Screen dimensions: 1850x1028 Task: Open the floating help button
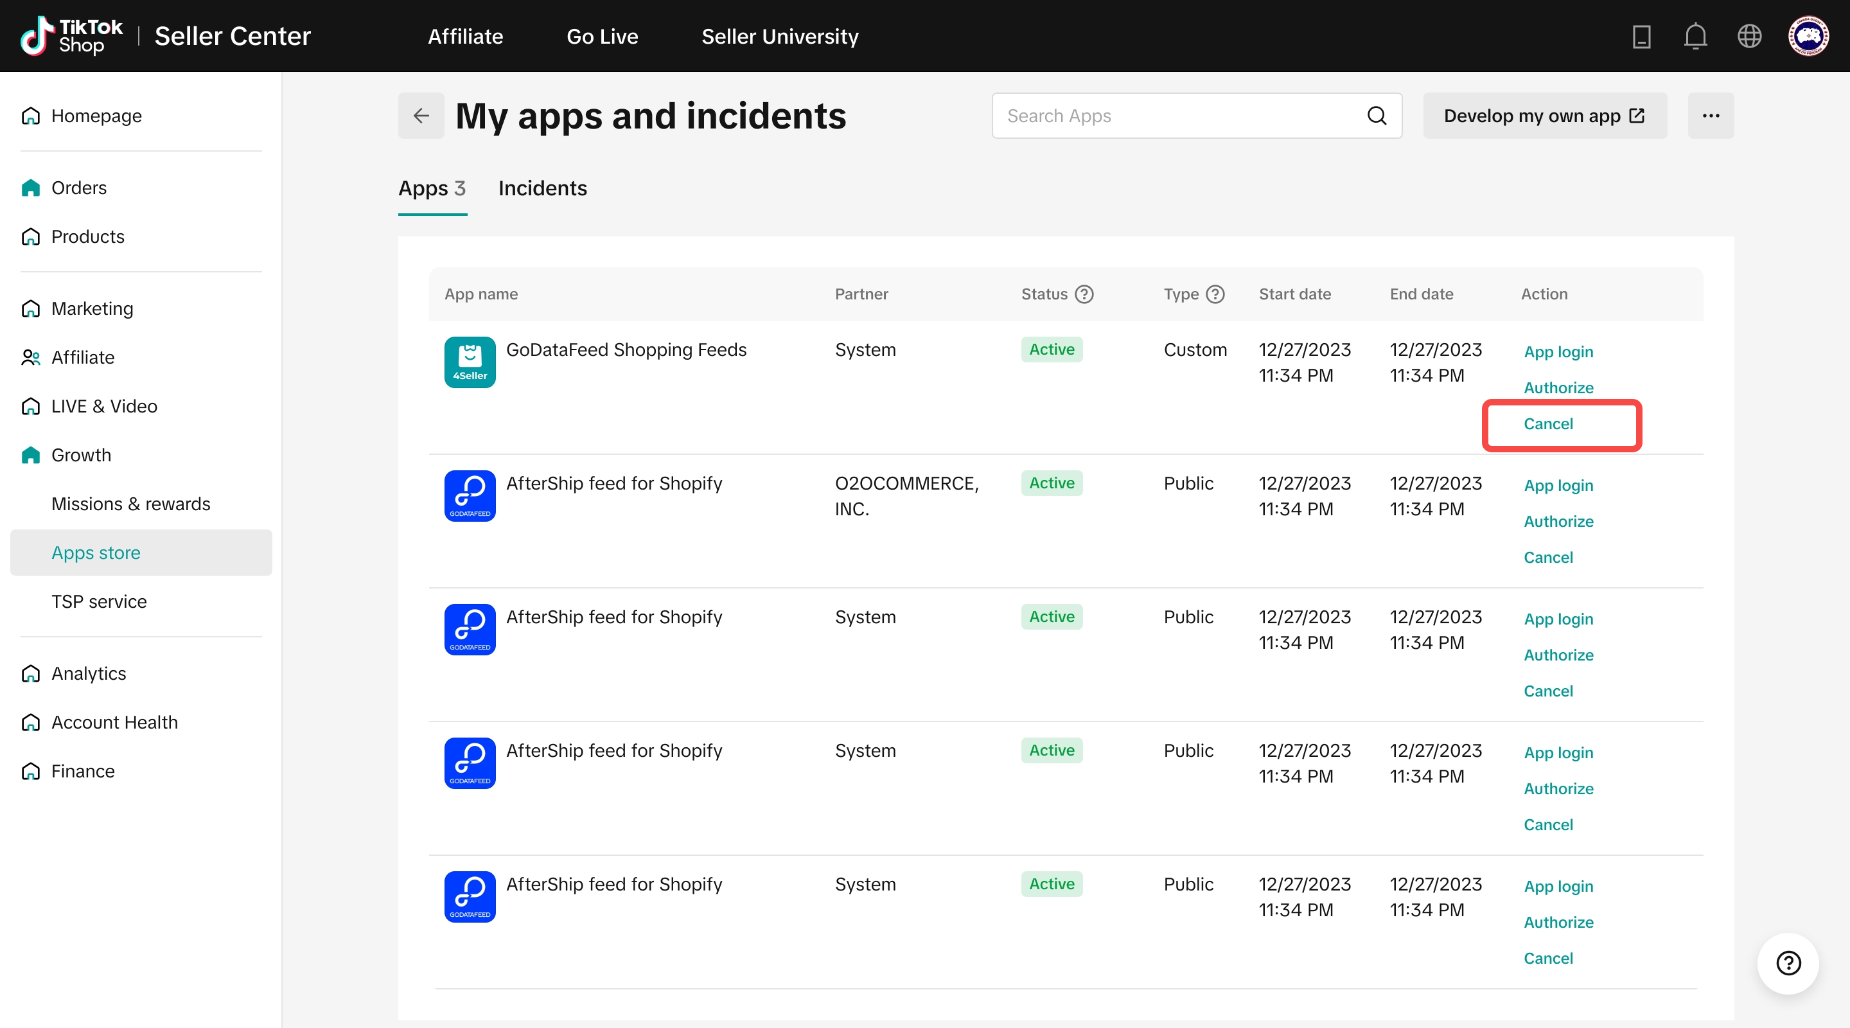coord(1788,962)
